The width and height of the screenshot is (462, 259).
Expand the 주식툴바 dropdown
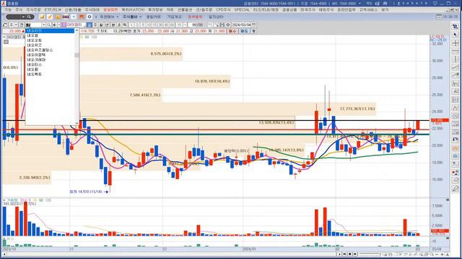pos(131,17)
